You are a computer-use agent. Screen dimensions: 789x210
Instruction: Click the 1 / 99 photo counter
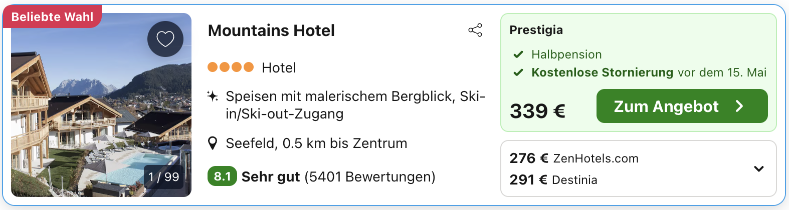[163, 177]
